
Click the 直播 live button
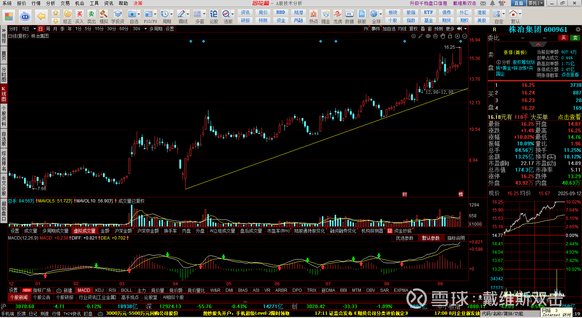point(518,3)
